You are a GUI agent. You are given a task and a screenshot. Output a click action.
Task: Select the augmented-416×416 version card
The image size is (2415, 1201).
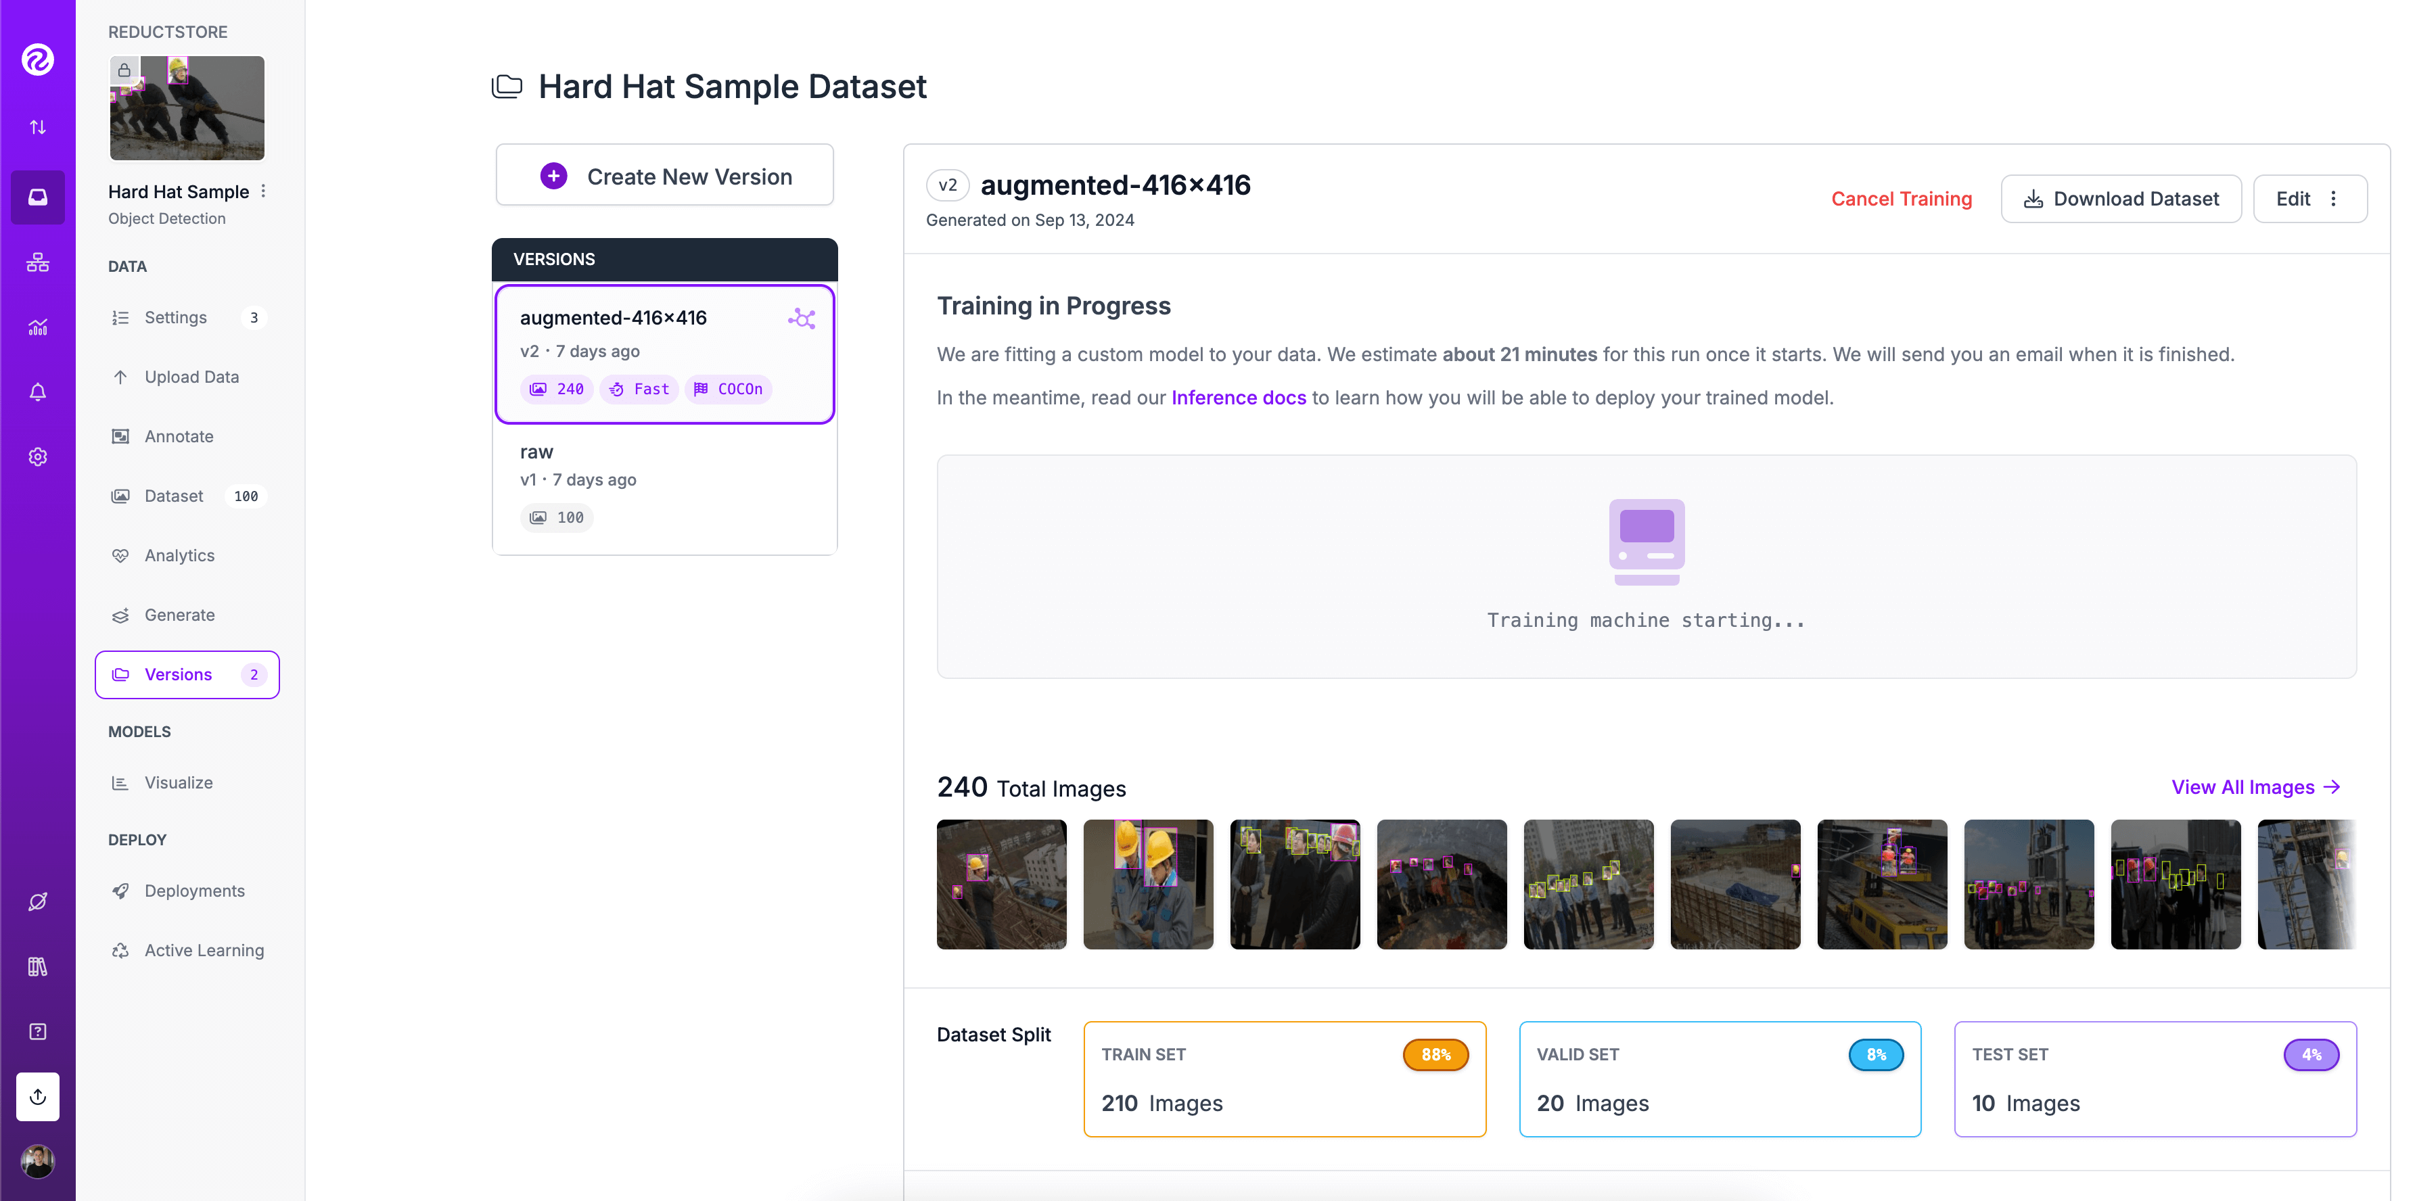[x=665, y=353]
